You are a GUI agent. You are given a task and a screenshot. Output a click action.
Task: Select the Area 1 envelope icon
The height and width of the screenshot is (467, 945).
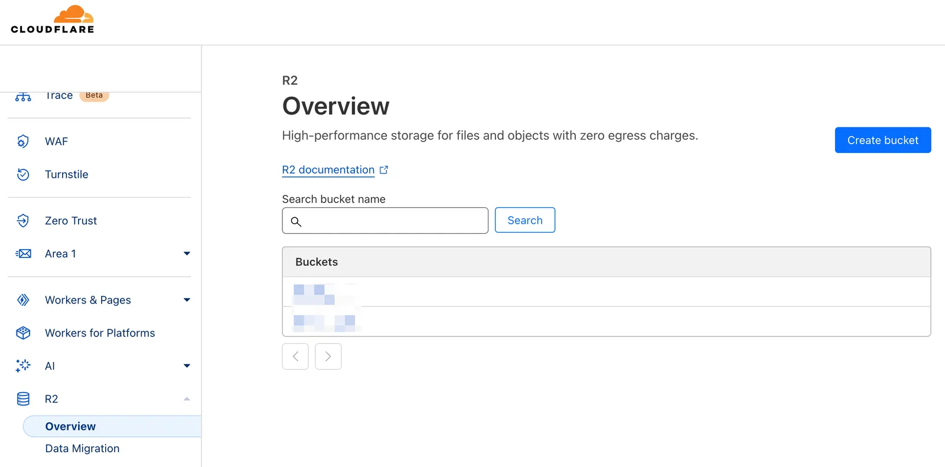pos(22,253)
